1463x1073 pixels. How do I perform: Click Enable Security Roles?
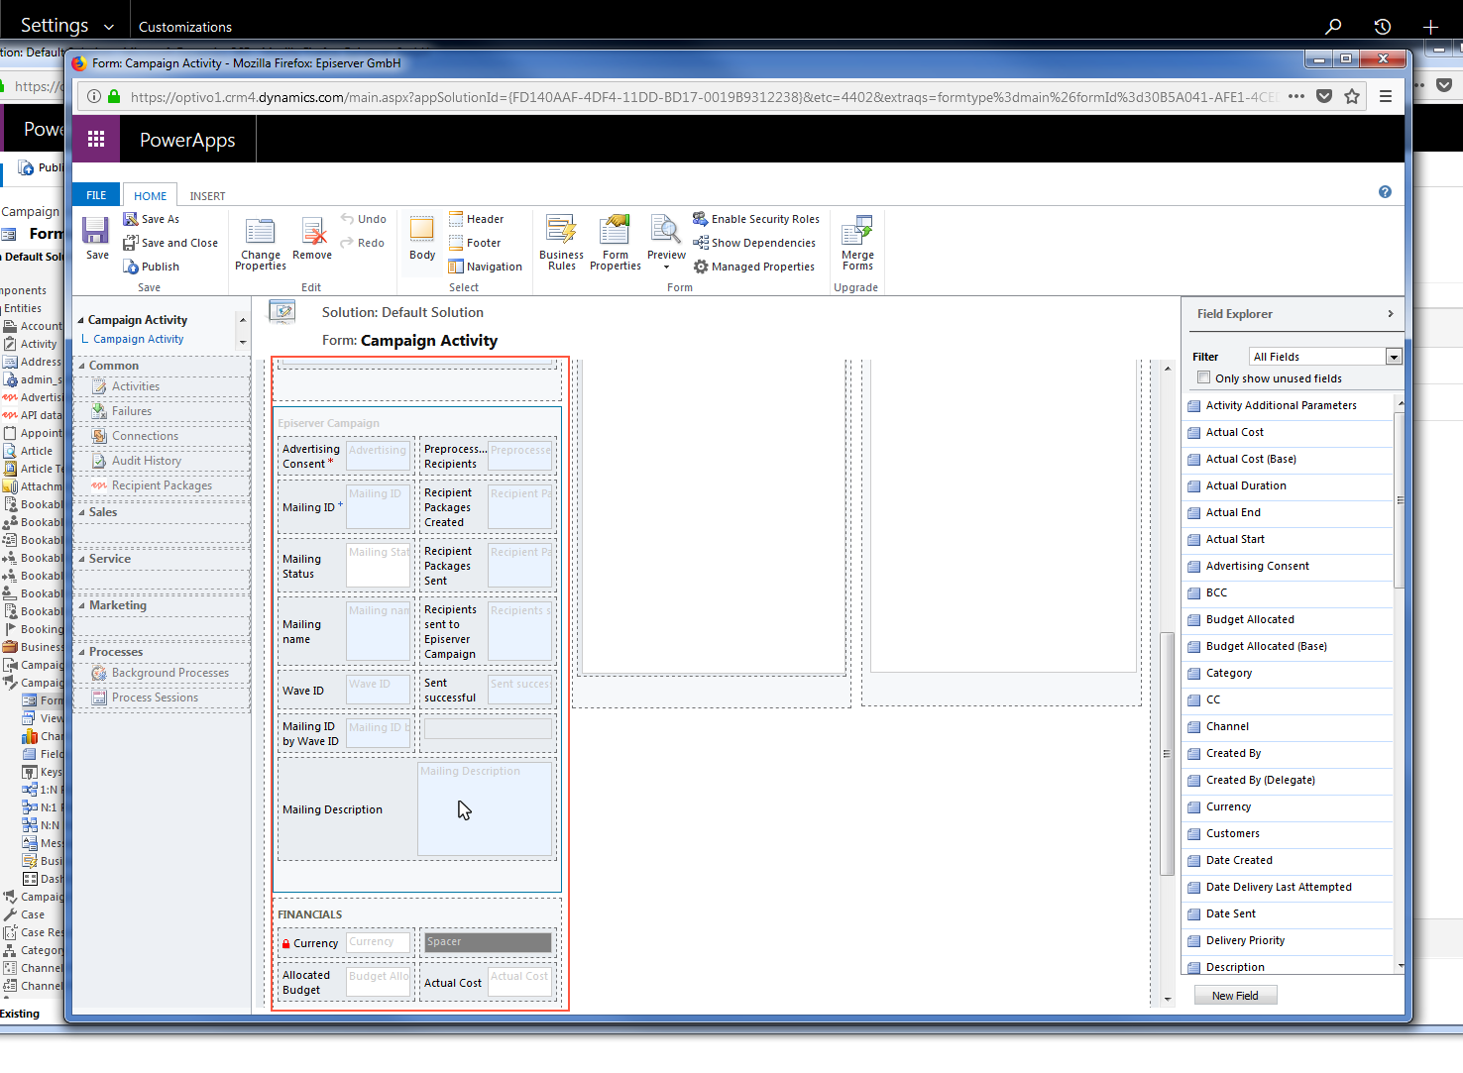(756, 219)
